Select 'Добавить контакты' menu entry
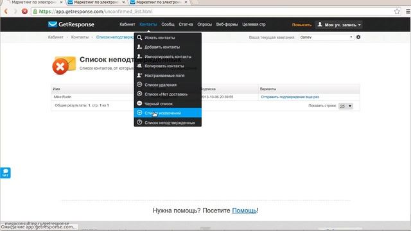411x231 pixels. coord(168,47)
